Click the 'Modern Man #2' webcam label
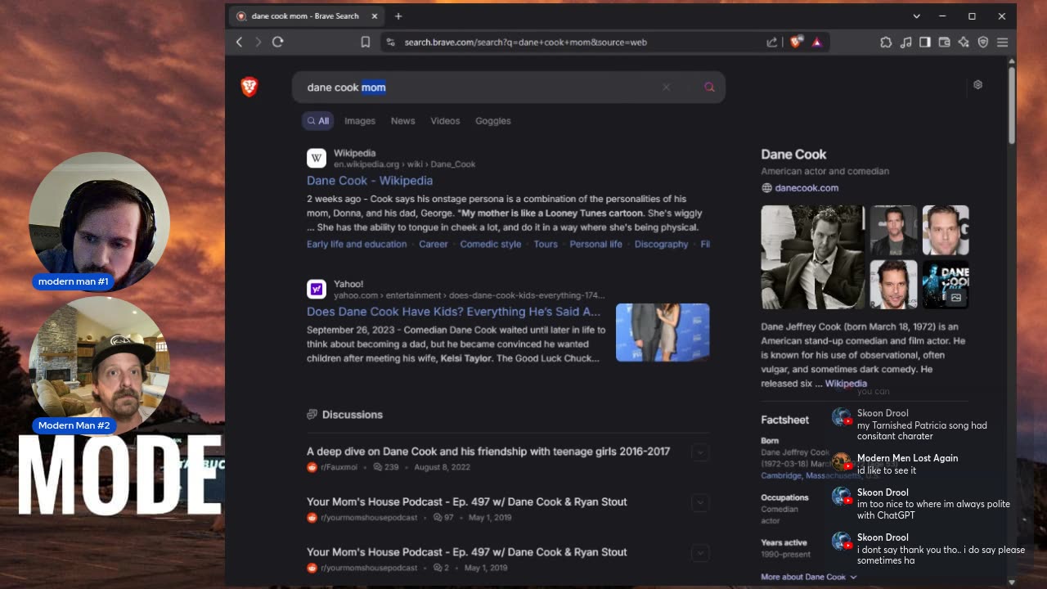The width and height of the screenshot is (1047, 589). (x=74, y=425)
